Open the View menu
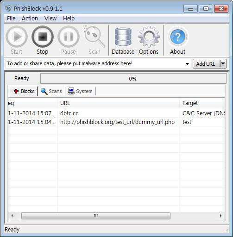Viewport: 233px width, 237px height. click(50, 19)
